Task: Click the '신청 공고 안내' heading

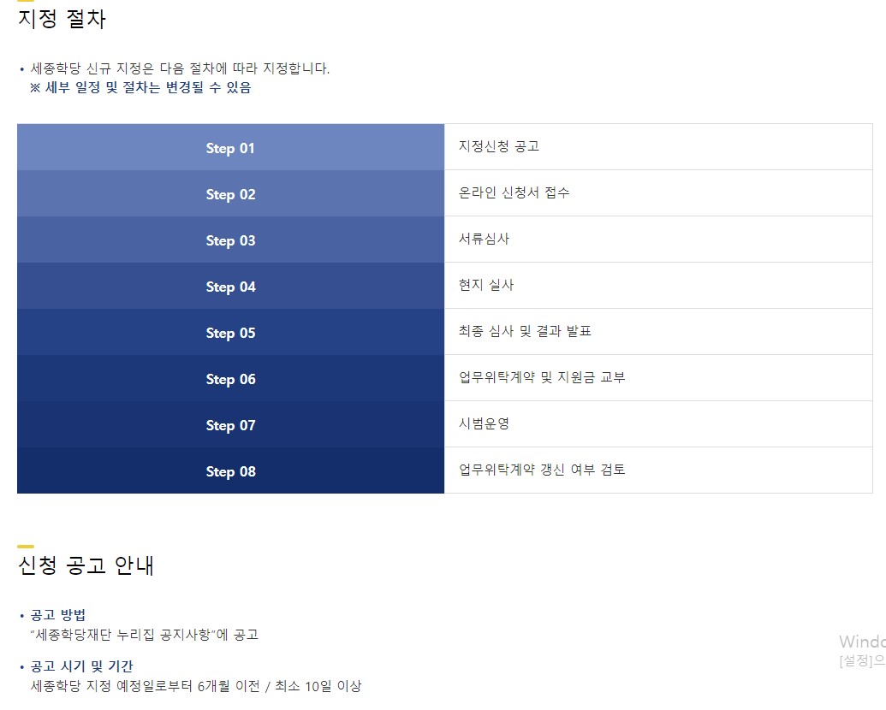Action: coord(86,565)
